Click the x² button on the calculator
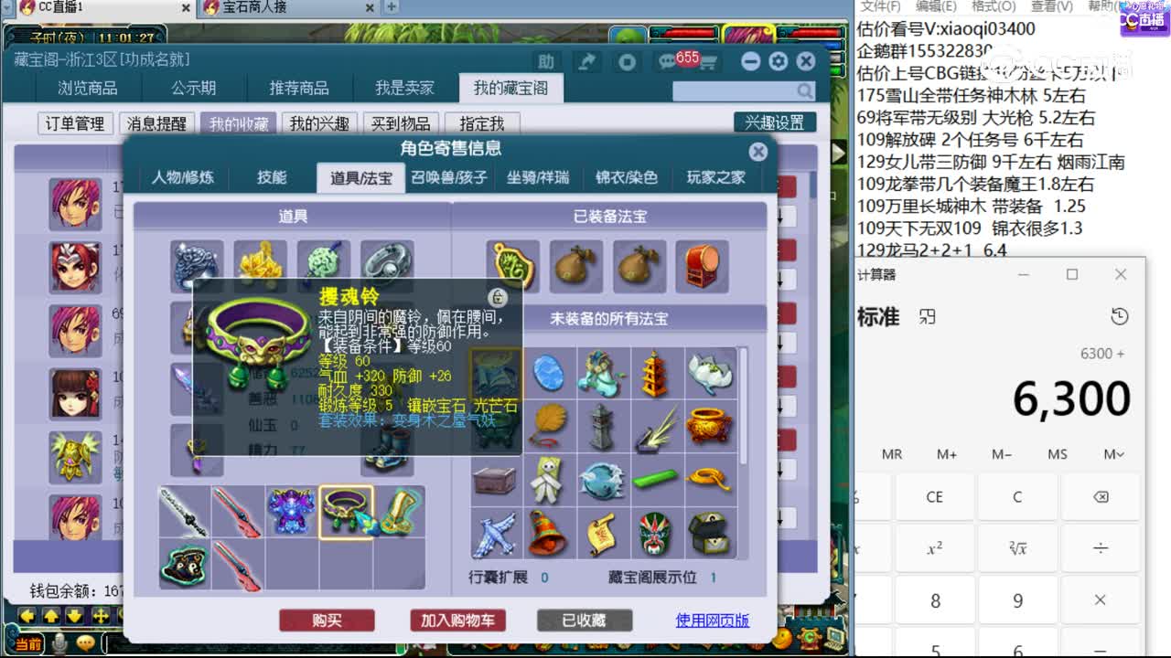Viewport: 1171px width, 658px height. (934, 547)
